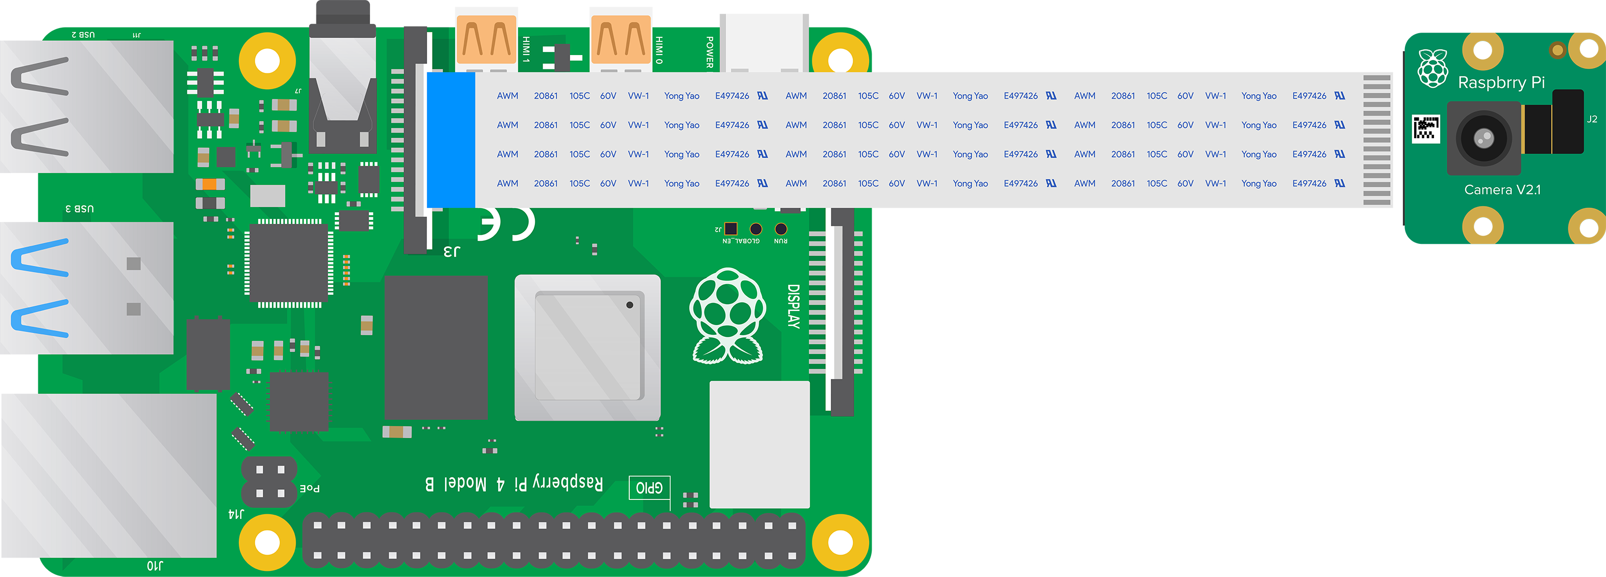
Task: Click the 'RUN' label
Action: (781, 241)
